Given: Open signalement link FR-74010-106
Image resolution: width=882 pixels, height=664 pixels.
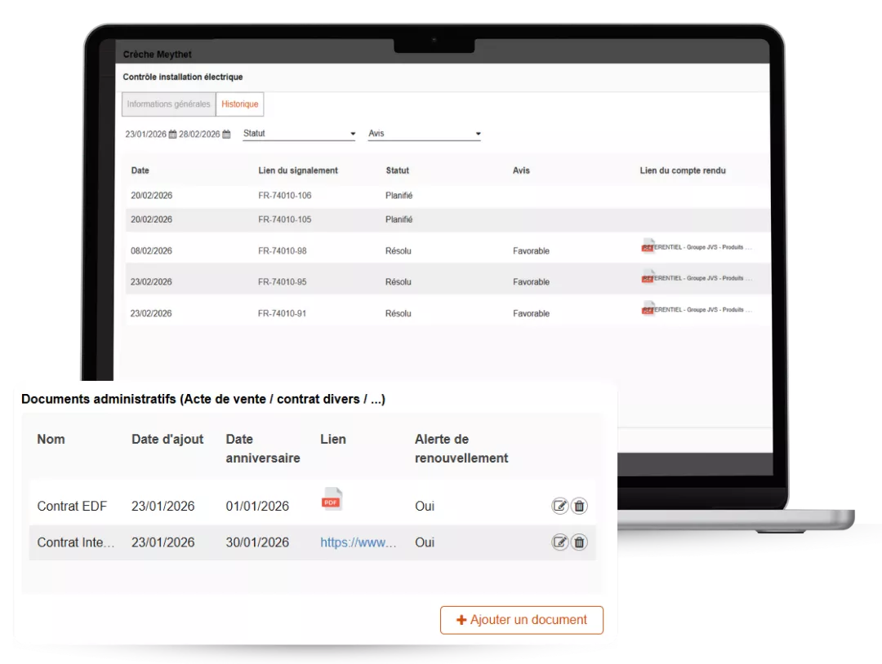Looking at the screenshot, I should tap(284, 196).
